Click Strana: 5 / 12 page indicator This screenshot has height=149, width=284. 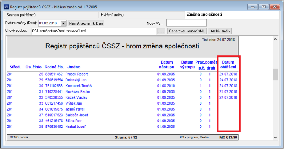(x=126, y=137)
